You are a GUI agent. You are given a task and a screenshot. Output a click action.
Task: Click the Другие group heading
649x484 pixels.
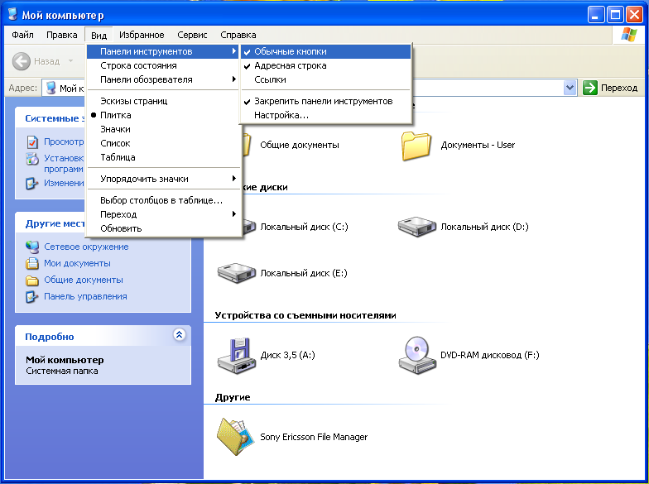click(233, 397)
